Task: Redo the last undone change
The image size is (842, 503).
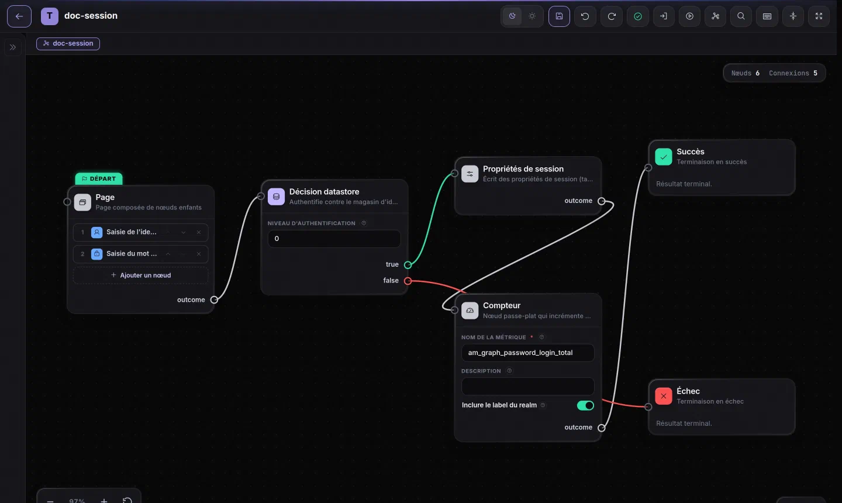Action: click(612, 16)
